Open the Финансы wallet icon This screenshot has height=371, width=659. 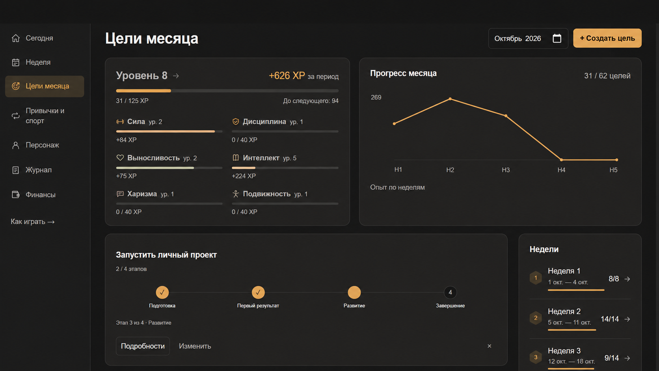[16, 195]
